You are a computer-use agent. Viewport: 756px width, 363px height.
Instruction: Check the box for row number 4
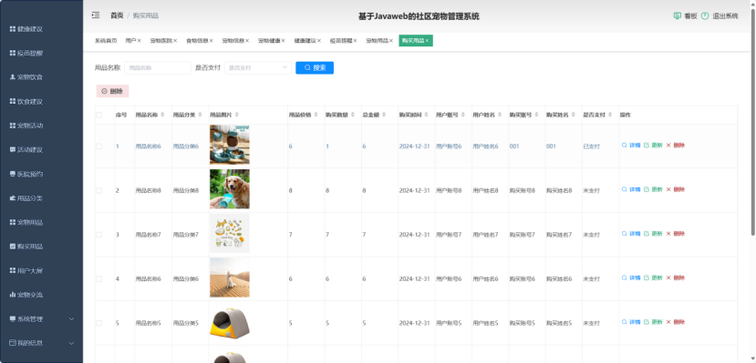coord(98,279)
